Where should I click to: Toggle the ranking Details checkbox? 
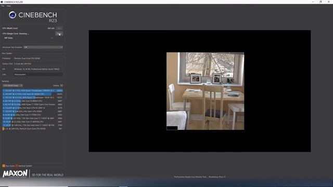(x=61, y=85)
